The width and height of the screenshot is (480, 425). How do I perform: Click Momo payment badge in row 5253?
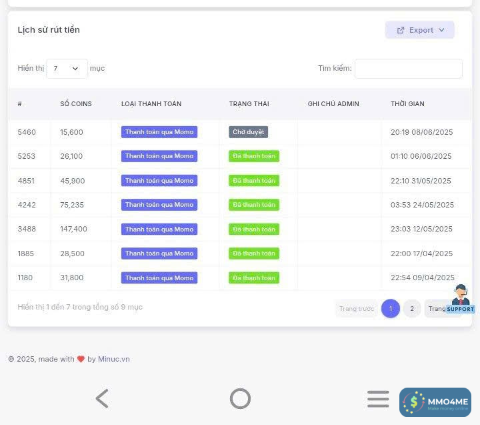[159, 156]
